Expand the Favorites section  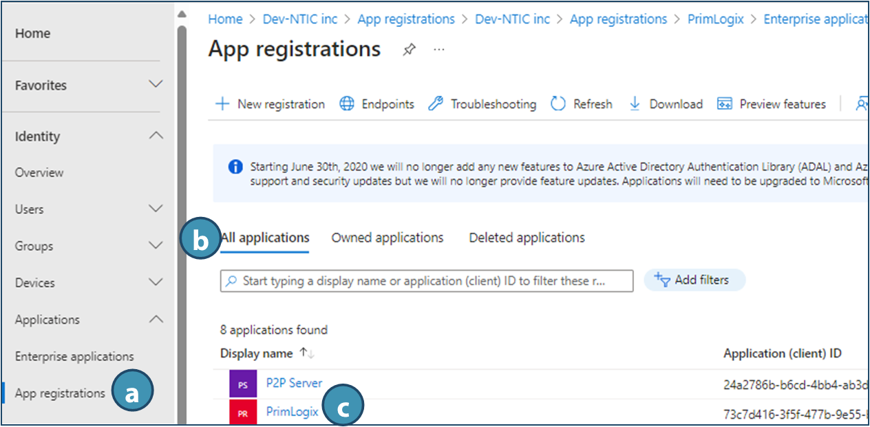[x=156, y=85]
